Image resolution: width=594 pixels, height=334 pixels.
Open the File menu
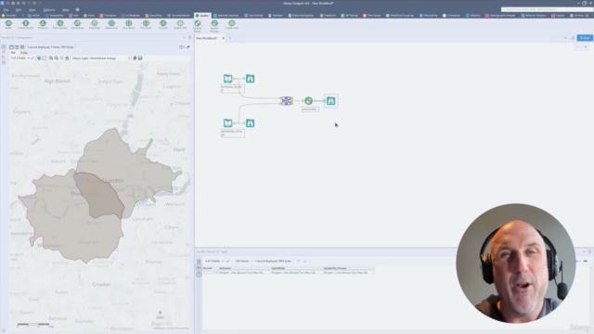coord(6,10)
